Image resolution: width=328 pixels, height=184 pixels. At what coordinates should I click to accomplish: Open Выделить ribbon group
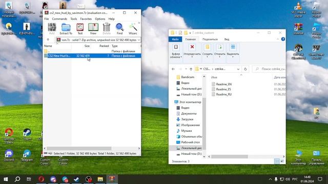click(233, 51)
